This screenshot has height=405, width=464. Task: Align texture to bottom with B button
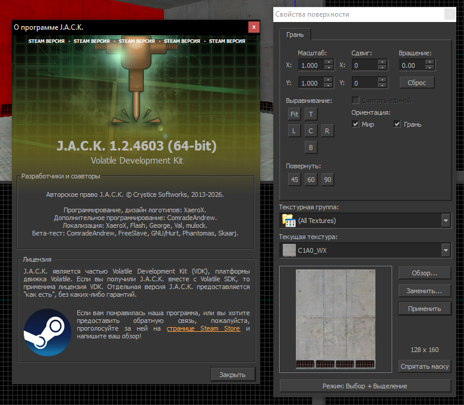pos(311,147)
